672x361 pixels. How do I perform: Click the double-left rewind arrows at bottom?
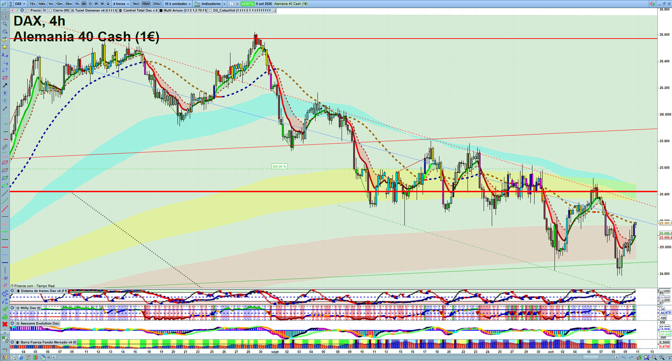coord(49,358)
